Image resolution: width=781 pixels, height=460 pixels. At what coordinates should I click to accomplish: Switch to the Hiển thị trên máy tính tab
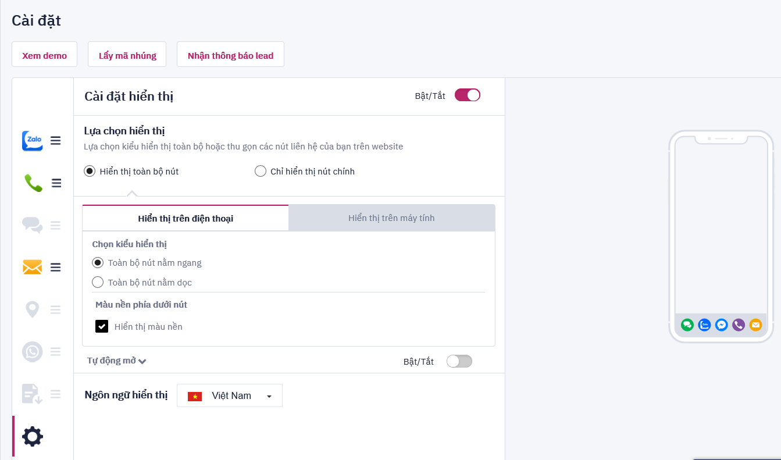click(391, 218)
